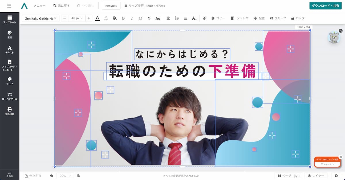This screenshot has width=345, height=180.
Task: Open list formatting option
Action: click(185, 18)
